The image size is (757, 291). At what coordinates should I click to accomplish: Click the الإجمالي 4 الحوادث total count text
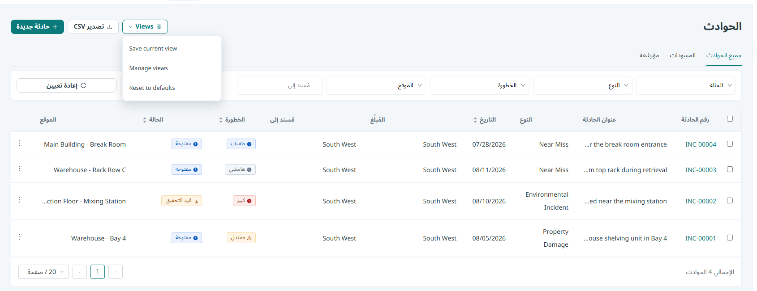(710, 272)
